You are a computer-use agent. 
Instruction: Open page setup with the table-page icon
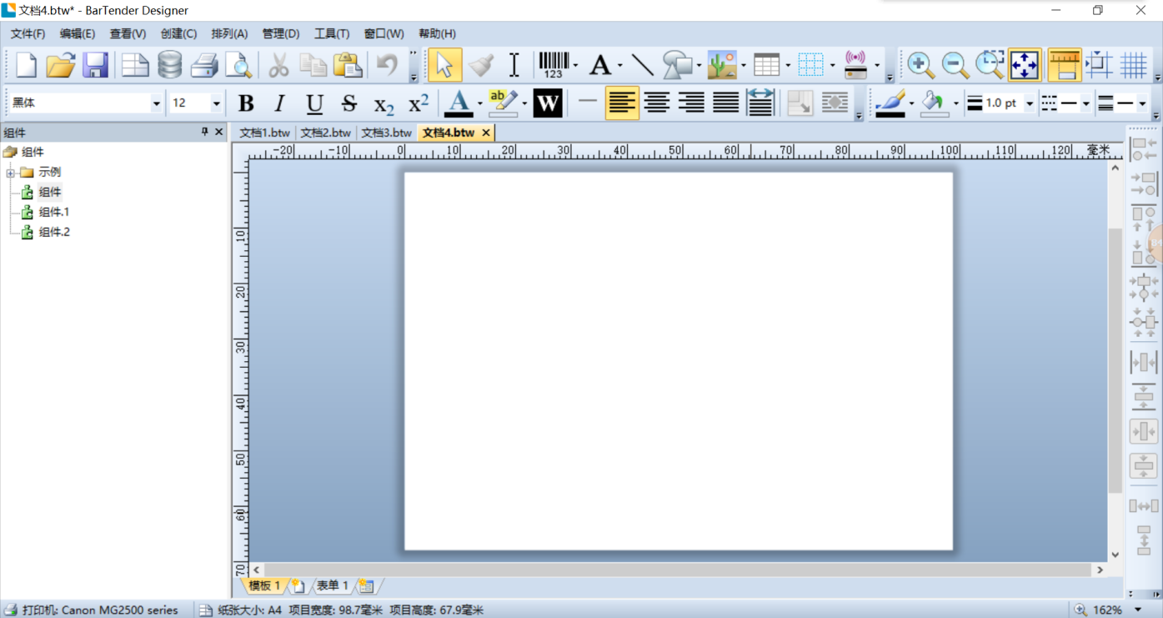point(135,65)
